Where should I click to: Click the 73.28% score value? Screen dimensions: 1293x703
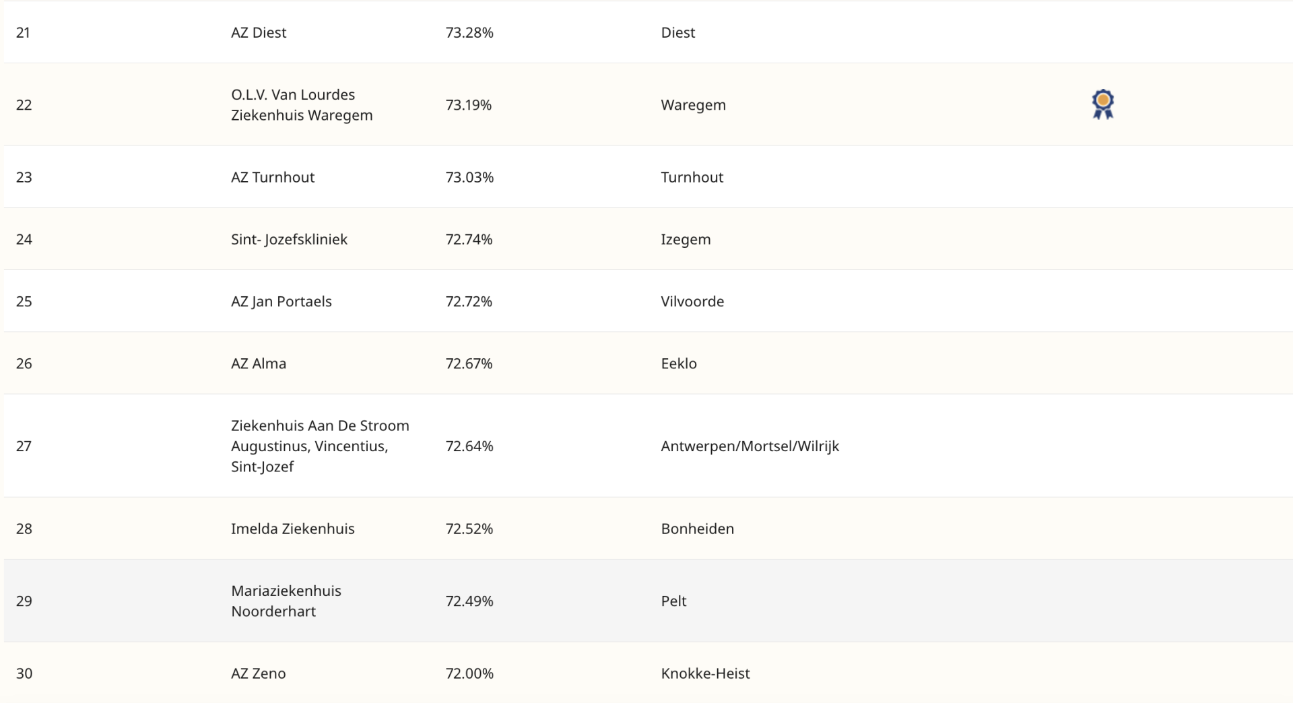(x=469, y=32)
